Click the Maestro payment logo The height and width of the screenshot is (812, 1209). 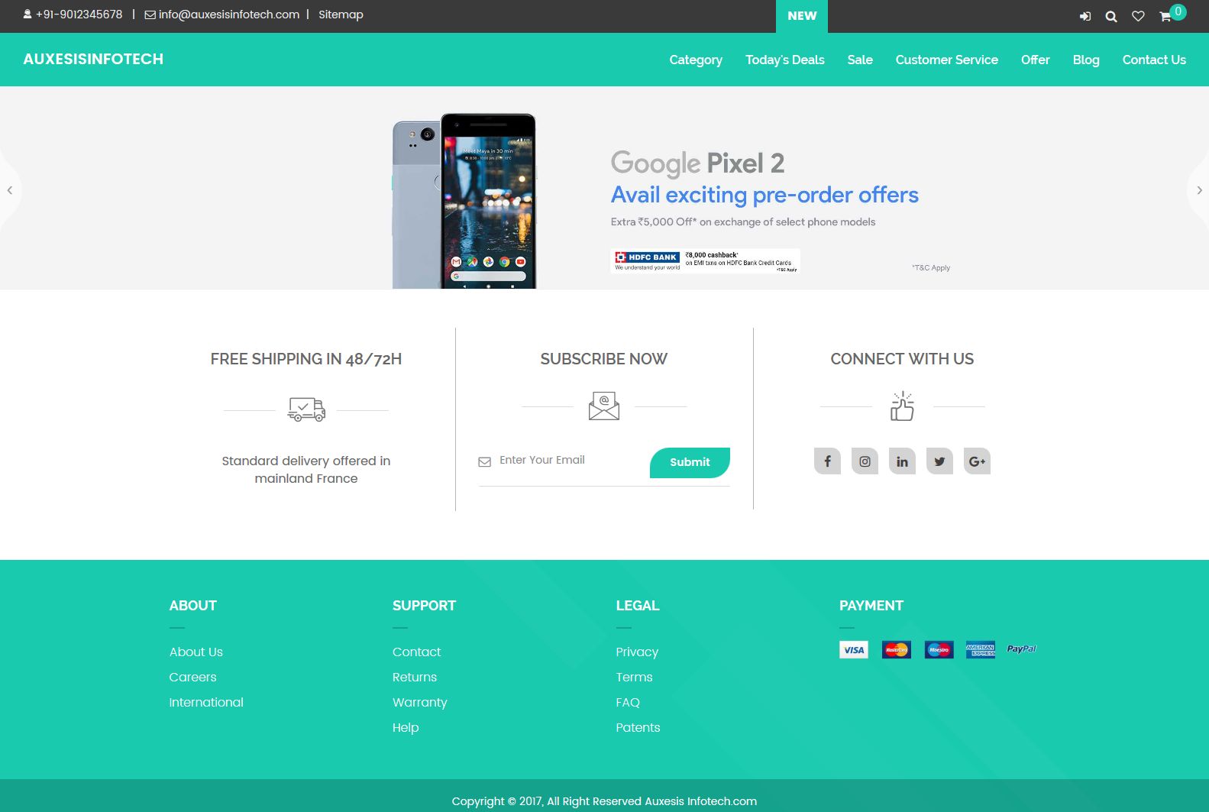point(939,650)
